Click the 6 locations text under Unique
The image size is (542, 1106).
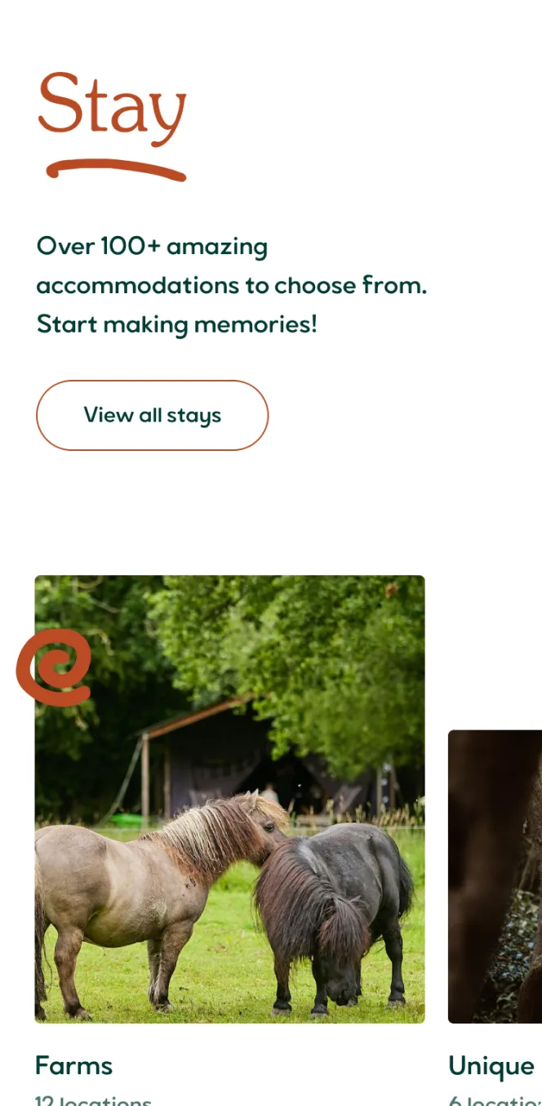(495, 1099)
